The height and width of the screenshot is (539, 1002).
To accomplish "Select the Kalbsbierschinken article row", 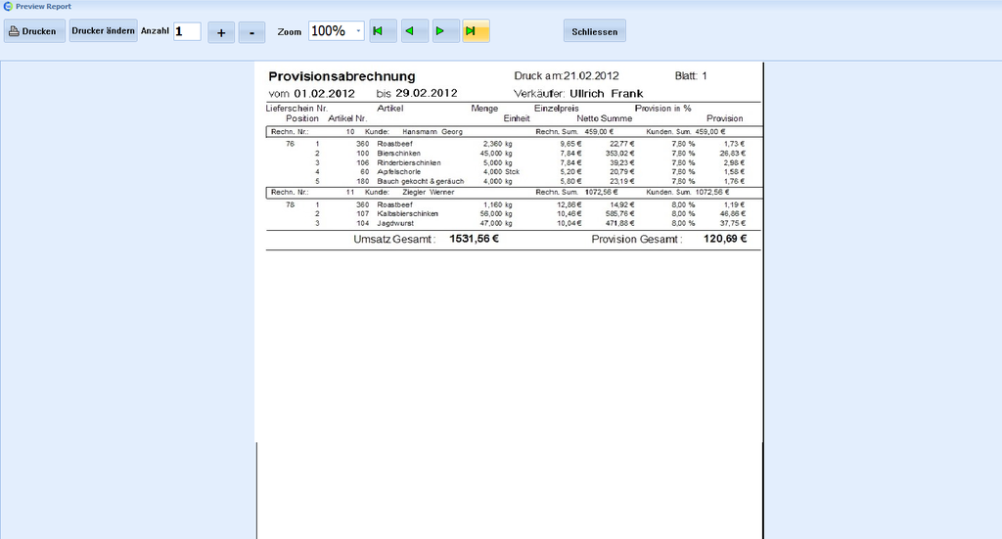I will point(515,214).
